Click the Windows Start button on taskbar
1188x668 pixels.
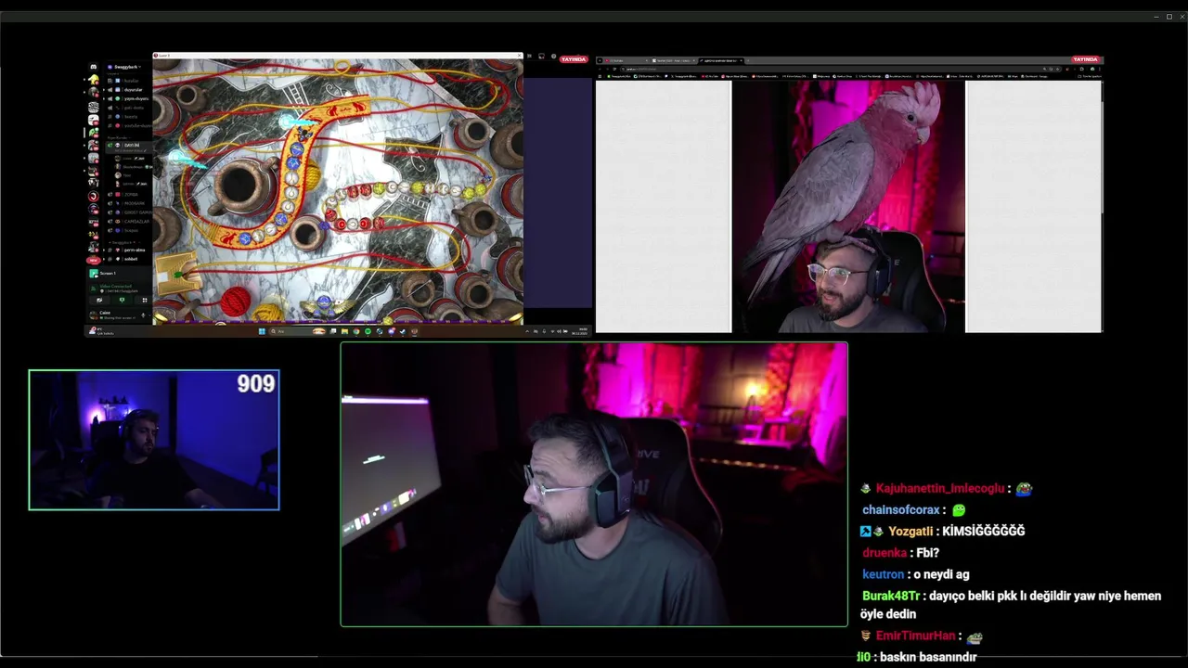click(262, 331)
